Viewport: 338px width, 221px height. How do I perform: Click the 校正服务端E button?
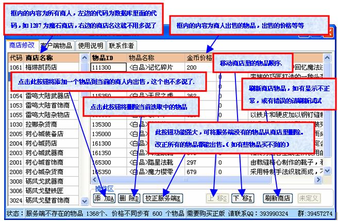click(x=161, y=197)
